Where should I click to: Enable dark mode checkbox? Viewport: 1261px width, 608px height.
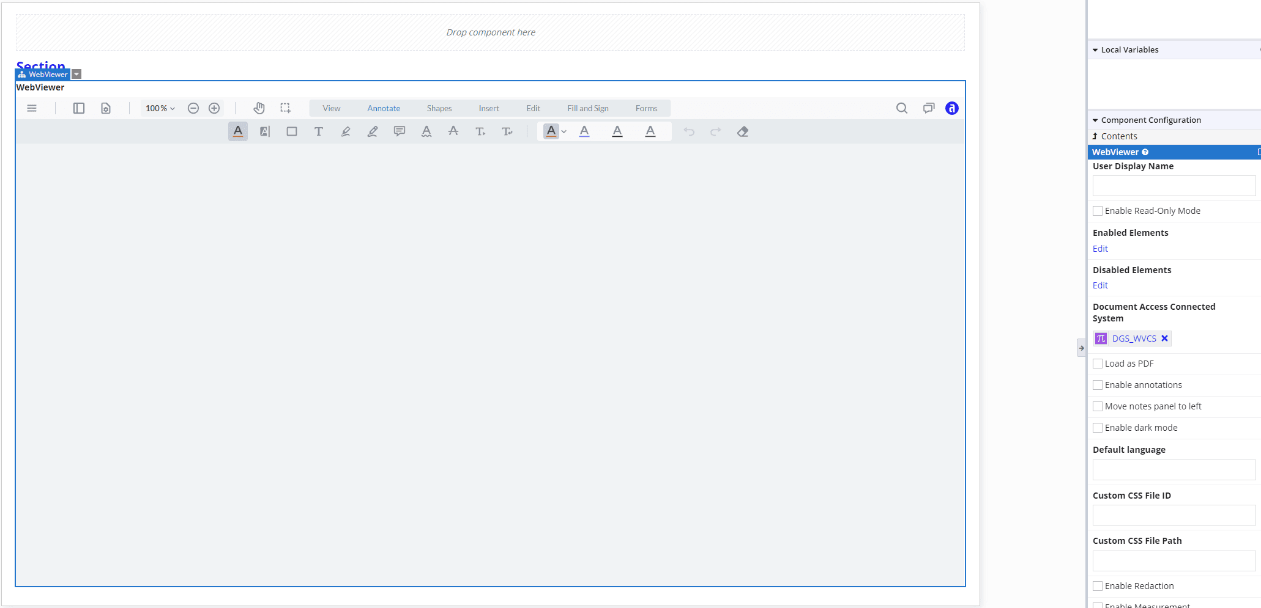[1098, 428]
